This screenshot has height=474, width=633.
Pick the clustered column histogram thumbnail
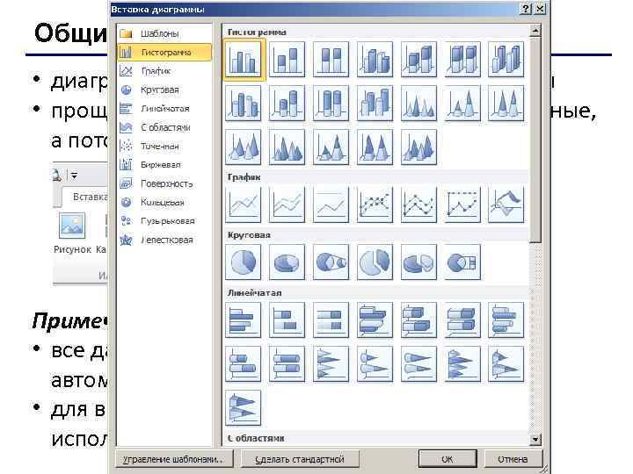tap(244, 60)
